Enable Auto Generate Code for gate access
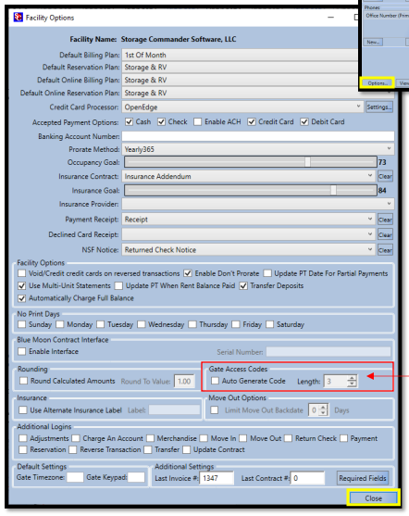 tap(215, 381)
